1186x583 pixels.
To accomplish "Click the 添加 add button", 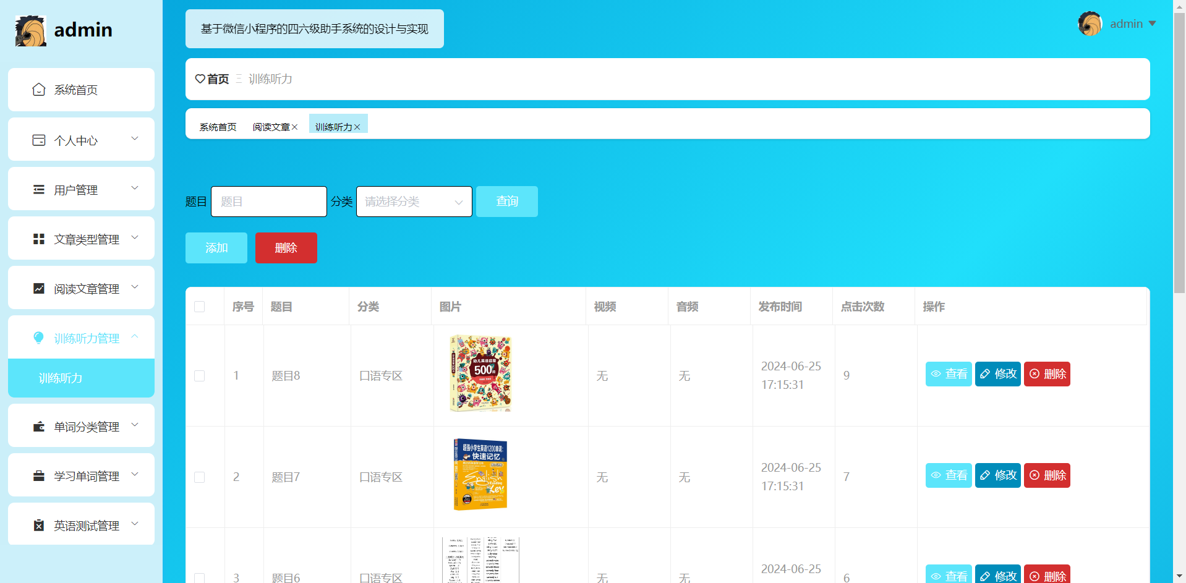I will pos(216,248).
